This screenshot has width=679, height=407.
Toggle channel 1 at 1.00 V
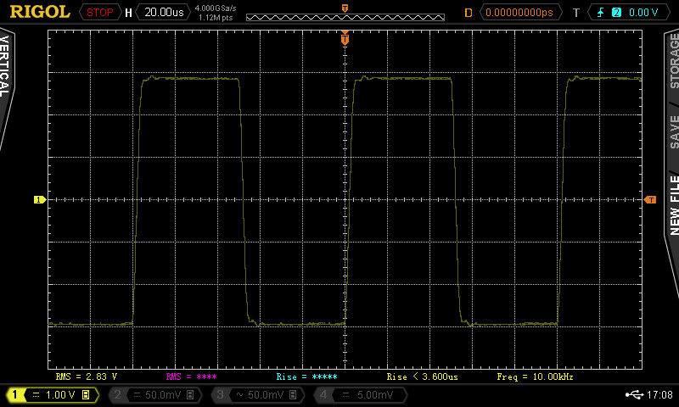click(51, 395)
